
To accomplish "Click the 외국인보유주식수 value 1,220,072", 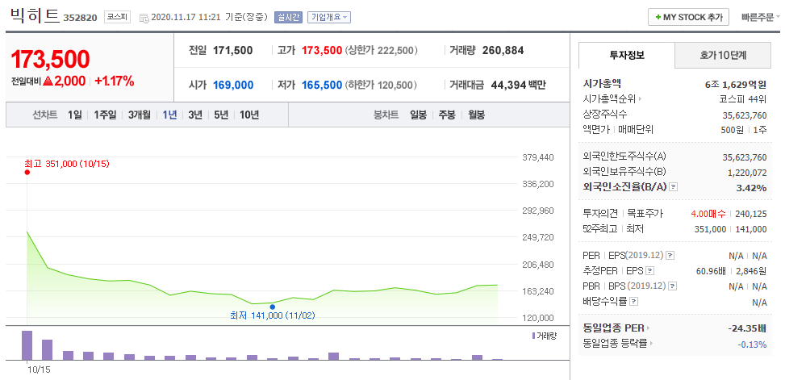I will point(746,172).
